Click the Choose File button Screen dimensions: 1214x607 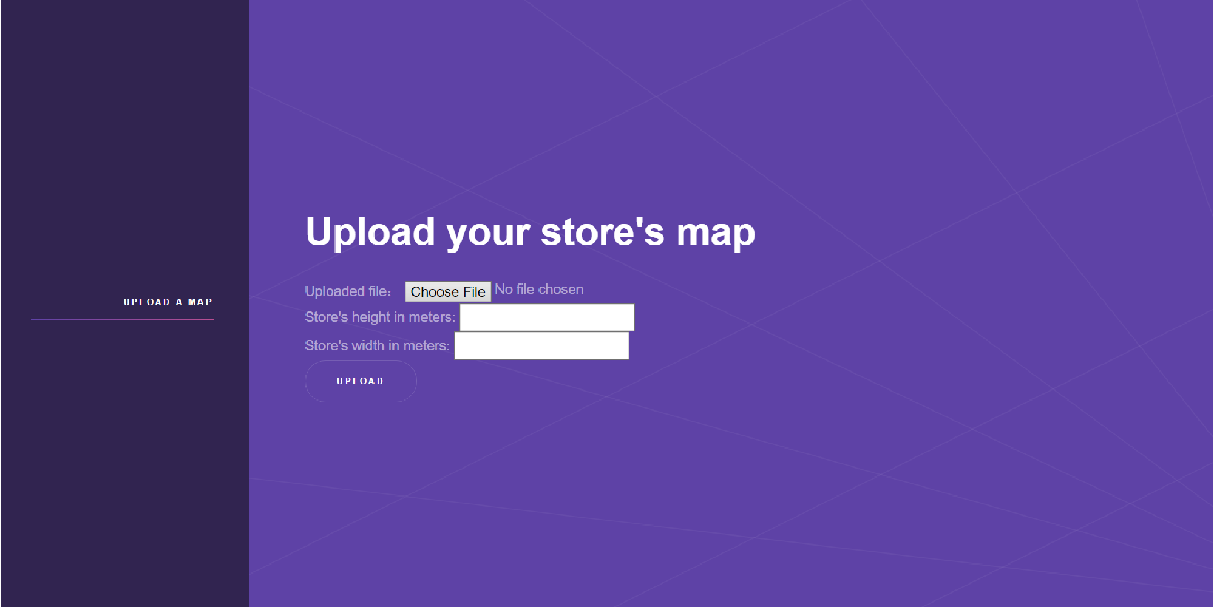click(448, 292)
